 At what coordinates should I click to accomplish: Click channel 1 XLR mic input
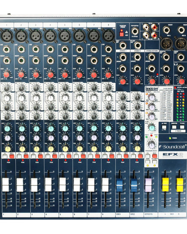[x=7, y=36]
